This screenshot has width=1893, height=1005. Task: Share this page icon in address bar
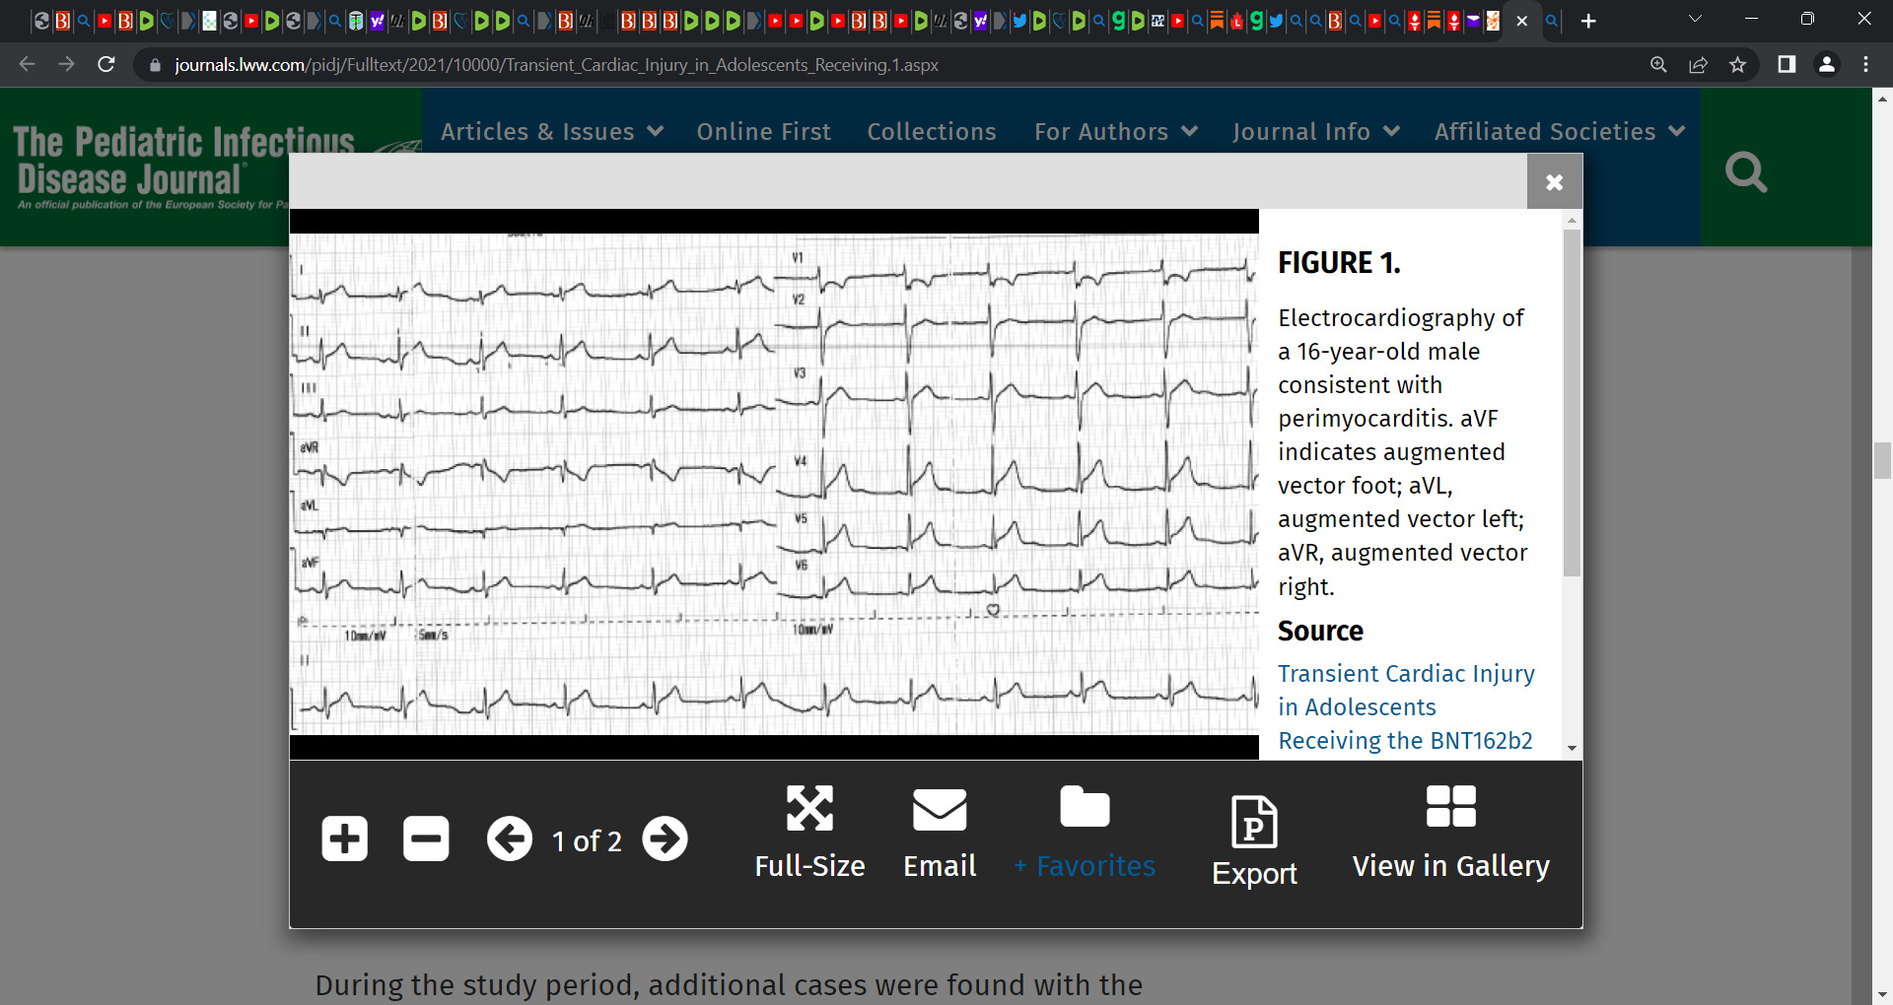1698,64
